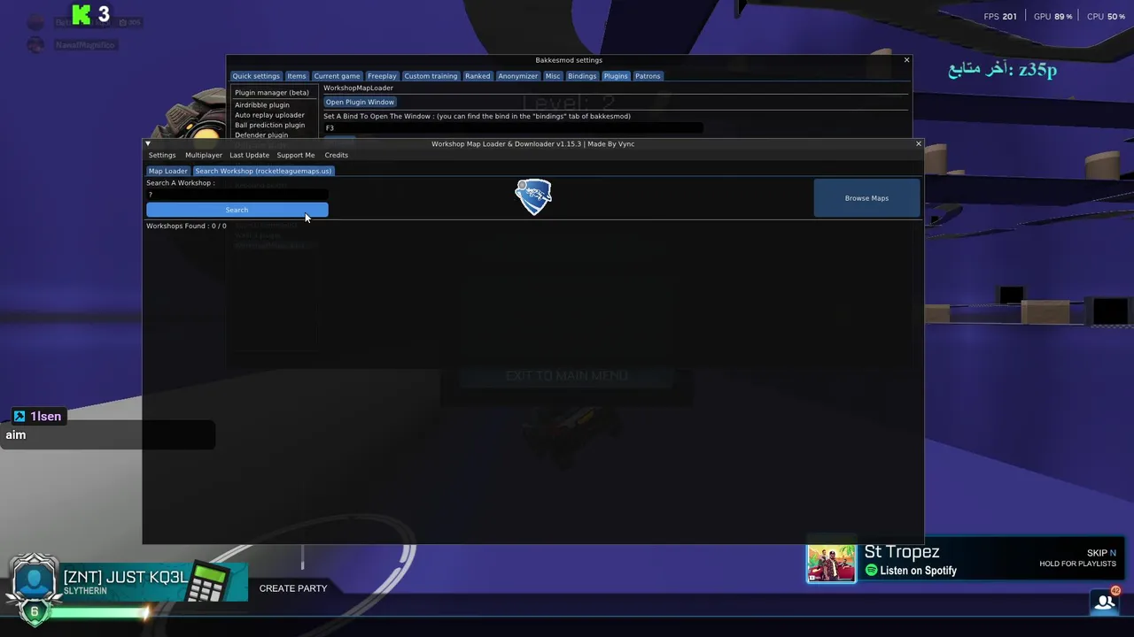Click the blue Search button
This screenshot has height=637, width=1134.
tap(237, 210)
